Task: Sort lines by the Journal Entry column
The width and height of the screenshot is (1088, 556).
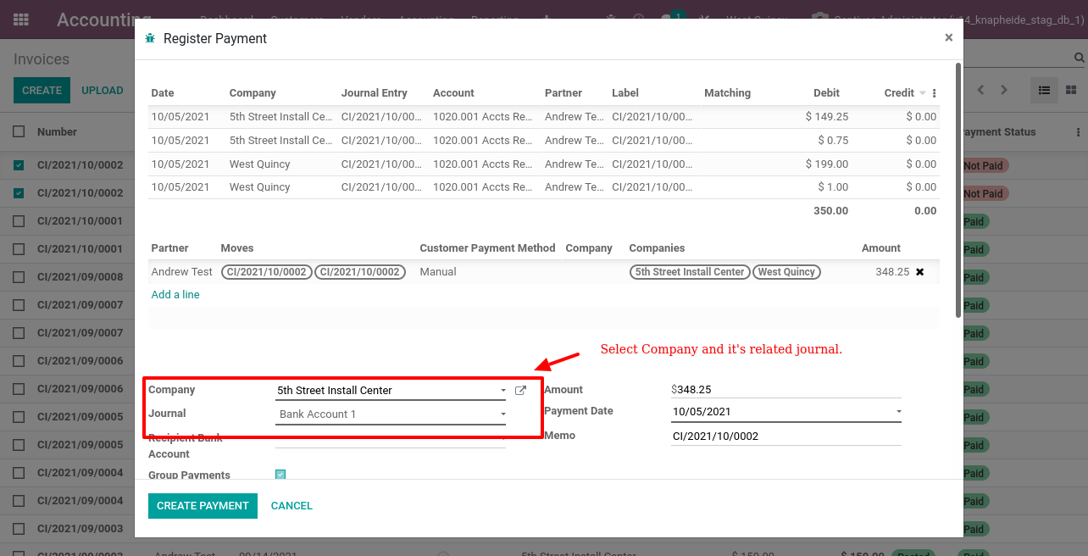Action: pos(375,93)
